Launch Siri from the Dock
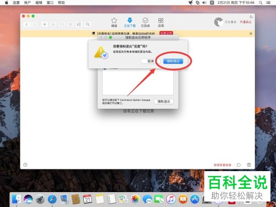 [x=28, y=199]
